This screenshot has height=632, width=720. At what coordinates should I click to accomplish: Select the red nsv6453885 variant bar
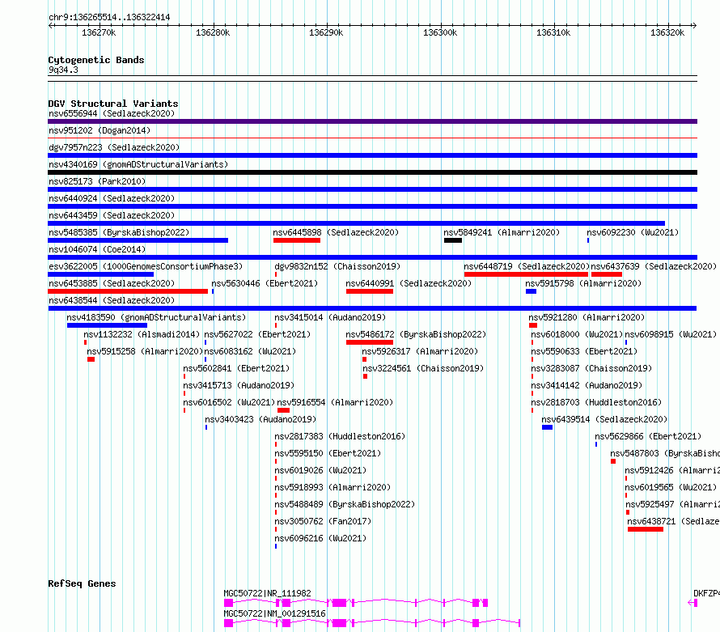(128, 291)
